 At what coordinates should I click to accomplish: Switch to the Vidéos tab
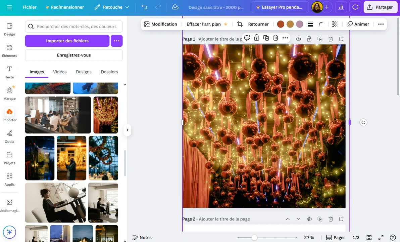60,72
